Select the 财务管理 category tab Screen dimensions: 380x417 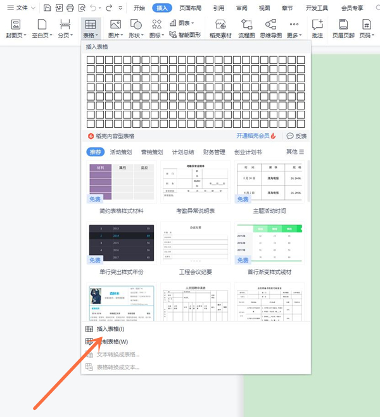(x=214, y=152)
